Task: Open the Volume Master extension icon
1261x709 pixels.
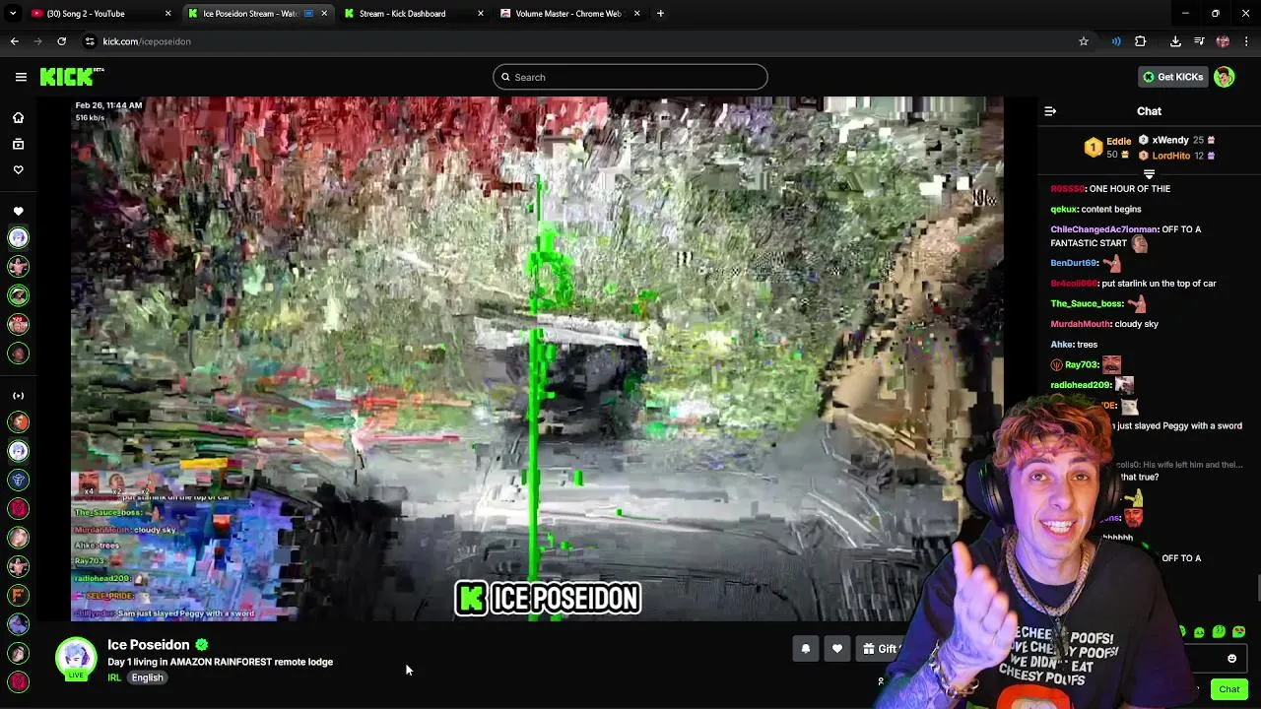Action: pyautogui.click(x=1116, y=41)
